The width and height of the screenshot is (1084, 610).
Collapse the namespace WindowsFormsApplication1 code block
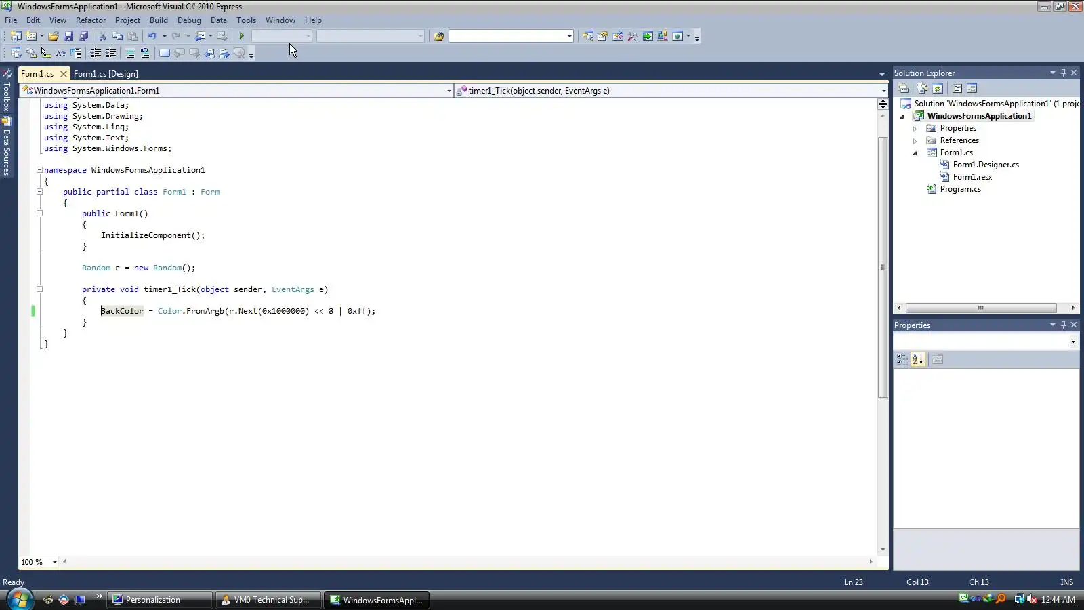39,170
